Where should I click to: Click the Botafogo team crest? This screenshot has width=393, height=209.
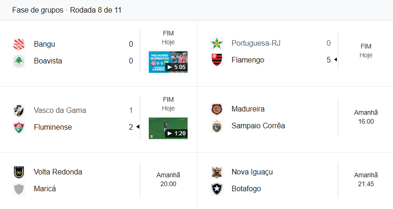point(217,189)
